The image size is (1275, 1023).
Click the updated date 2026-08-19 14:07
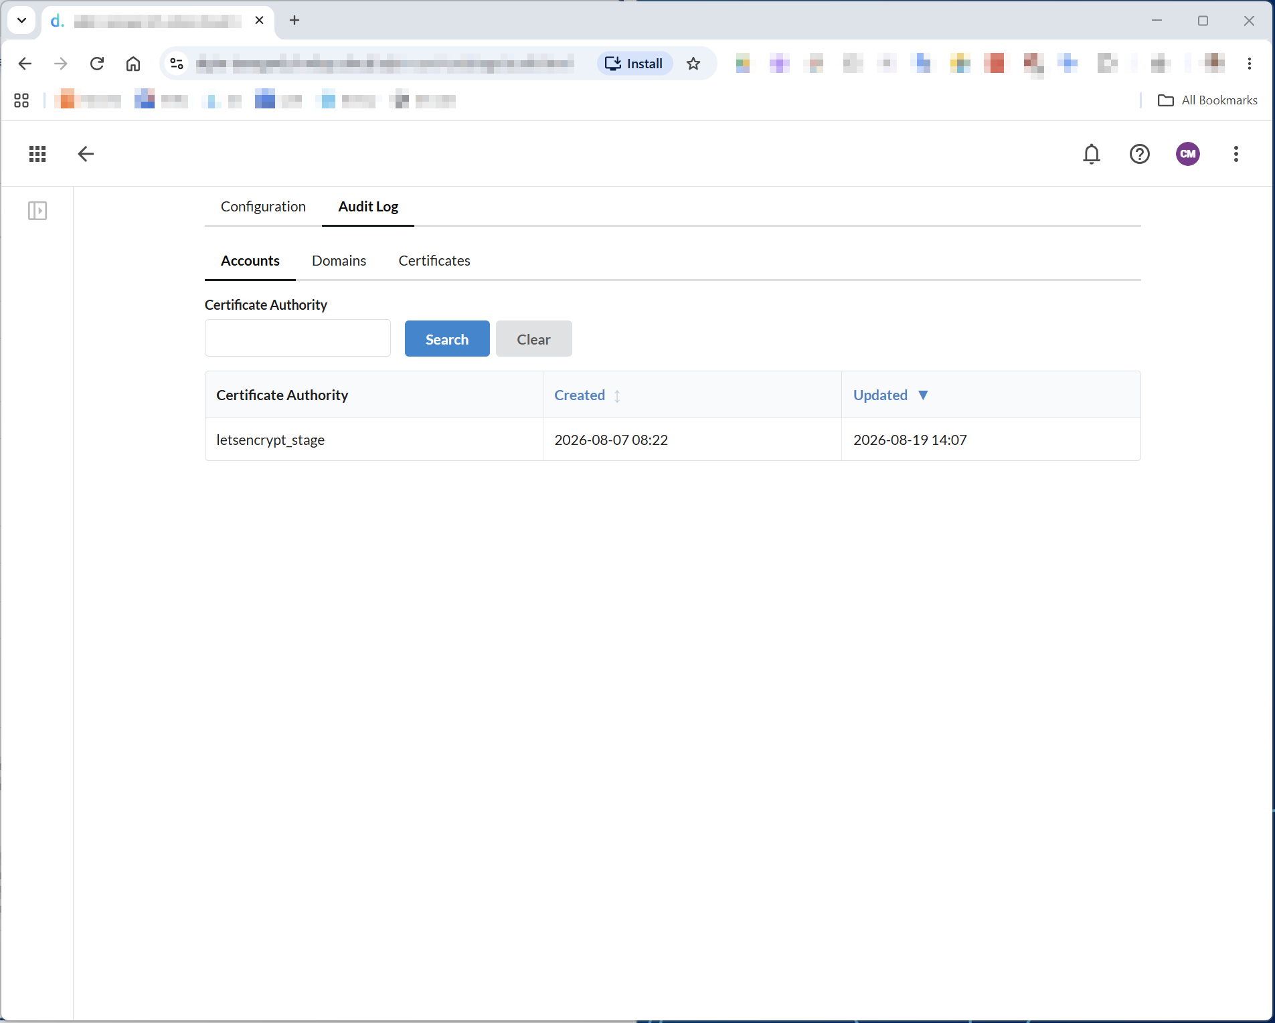coord(910,440)
